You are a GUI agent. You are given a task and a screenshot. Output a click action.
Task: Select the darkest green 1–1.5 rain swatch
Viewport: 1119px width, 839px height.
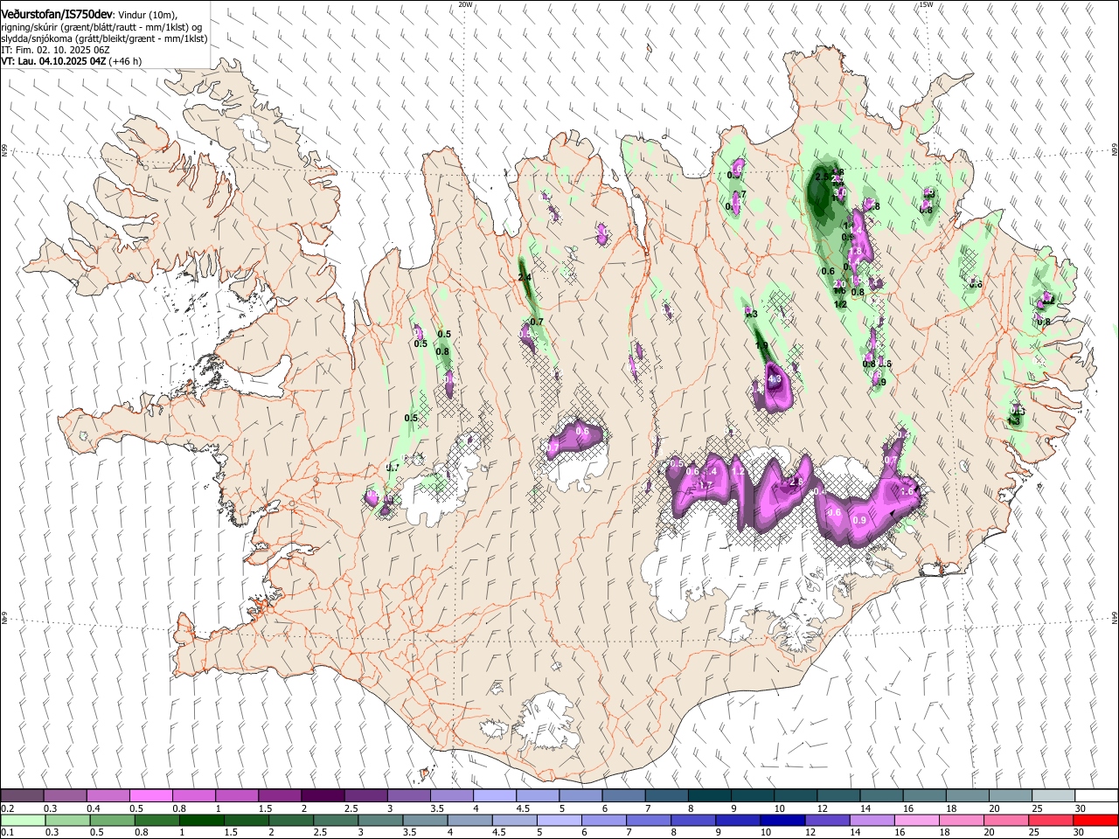click(200, 820)
